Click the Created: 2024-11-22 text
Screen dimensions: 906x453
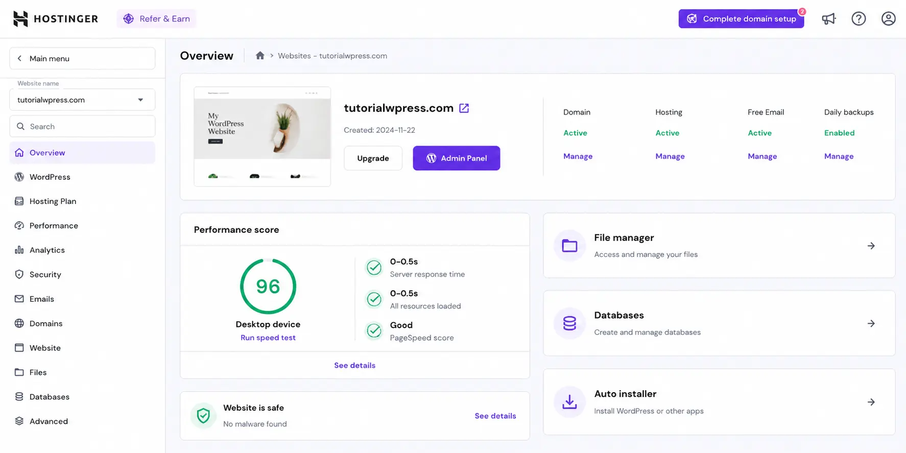coord(379,130)
